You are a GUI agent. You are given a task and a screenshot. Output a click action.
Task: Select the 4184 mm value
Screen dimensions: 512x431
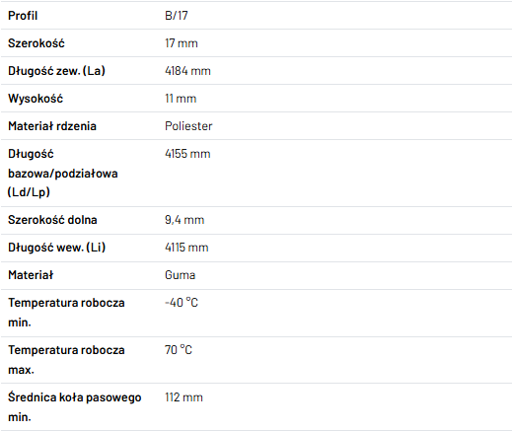click(187, 71)
